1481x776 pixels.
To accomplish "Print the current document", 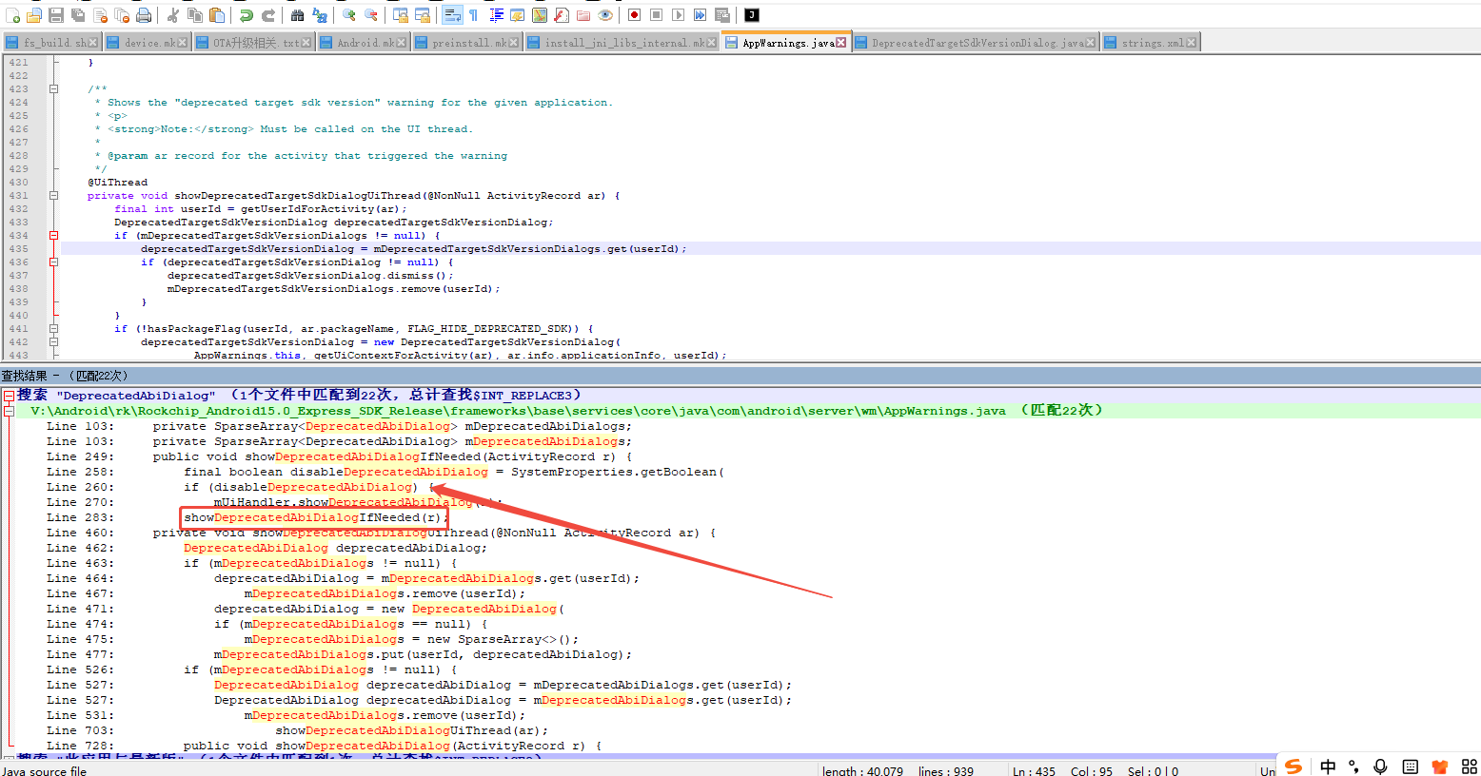I will 144,15.
